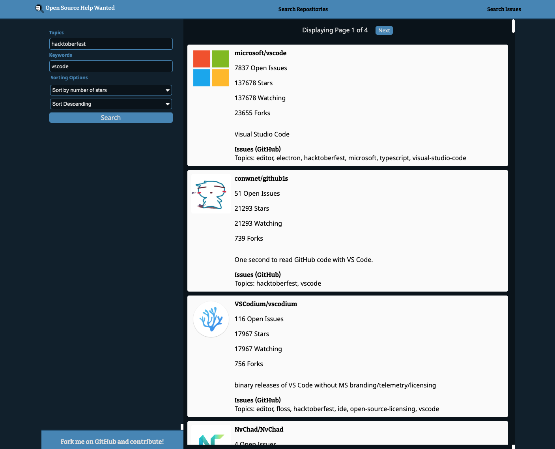Click the Topics: hacktoberfest, vscode line
The height and width of the screenshot is (449, 555).
(278, 283)
